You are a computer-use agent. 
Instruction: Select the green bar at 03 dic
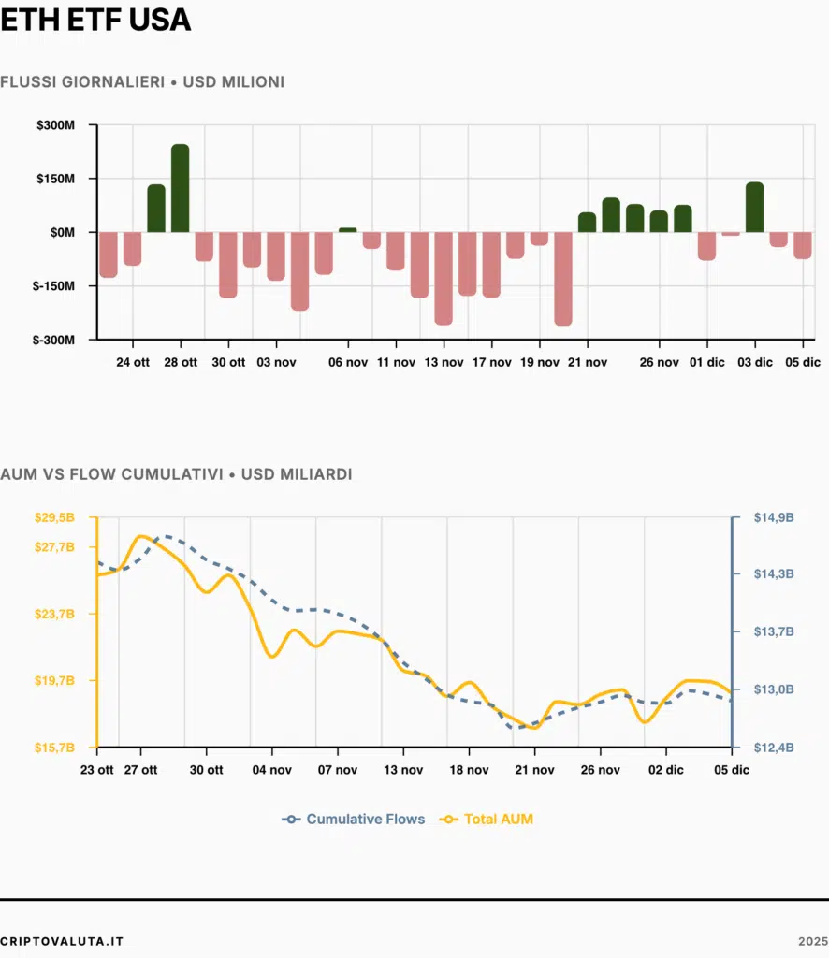pos(755,207)
